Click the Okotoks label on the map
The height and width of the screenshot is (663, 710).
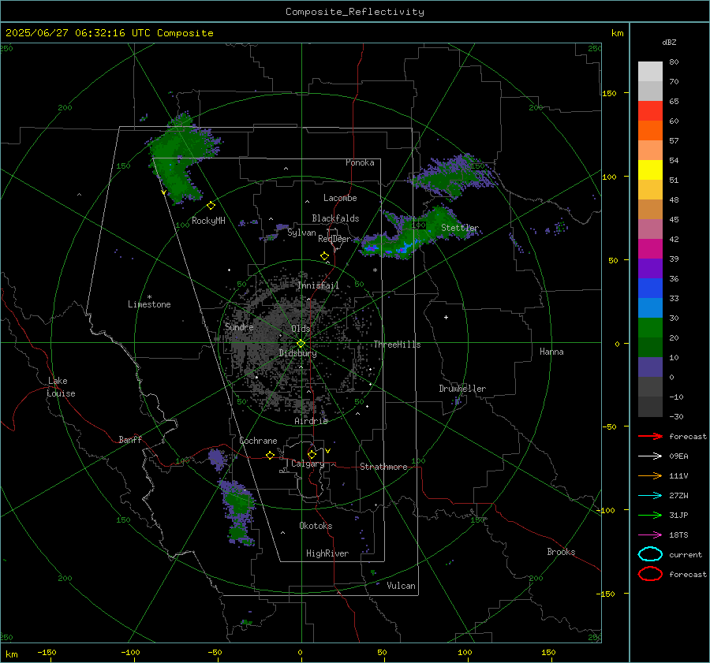click(316, 526)
